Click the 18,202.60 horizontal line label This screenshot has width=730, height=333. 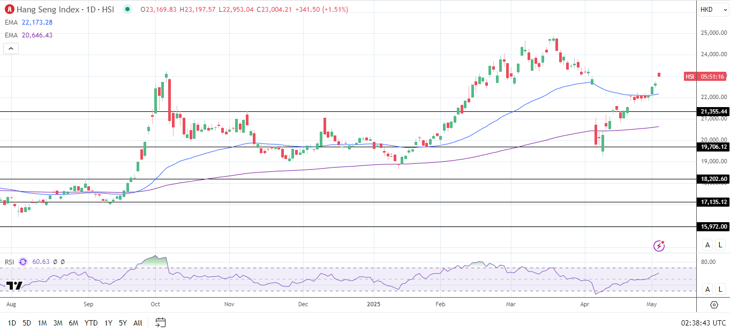click(713, 179)
